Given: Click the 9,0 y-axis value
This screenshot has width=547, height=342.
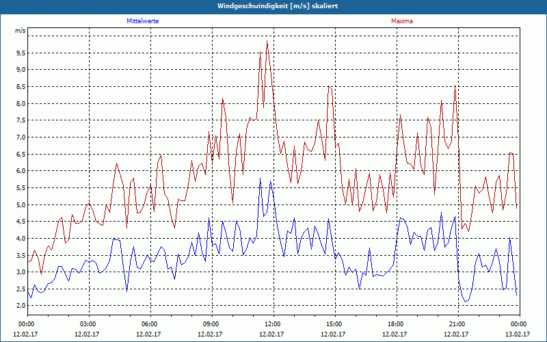Looking at the screenshot, I should click(x=21, y=70).
